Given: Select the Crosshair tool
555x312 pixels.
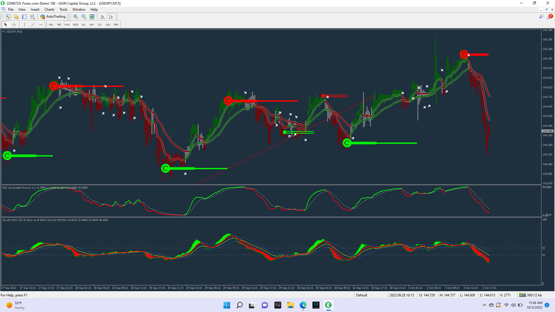Looking at the screenshot, I should click(14, 25).
